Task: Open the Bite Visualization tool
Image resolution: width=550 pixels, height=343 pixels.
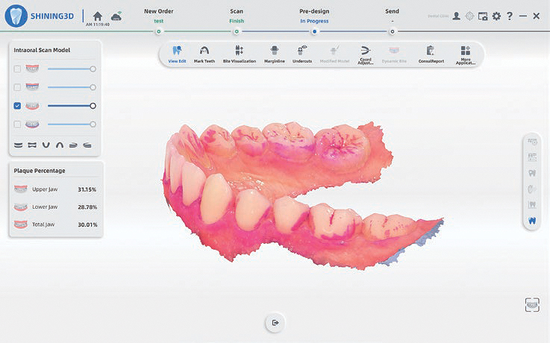Action: [239, 54]
